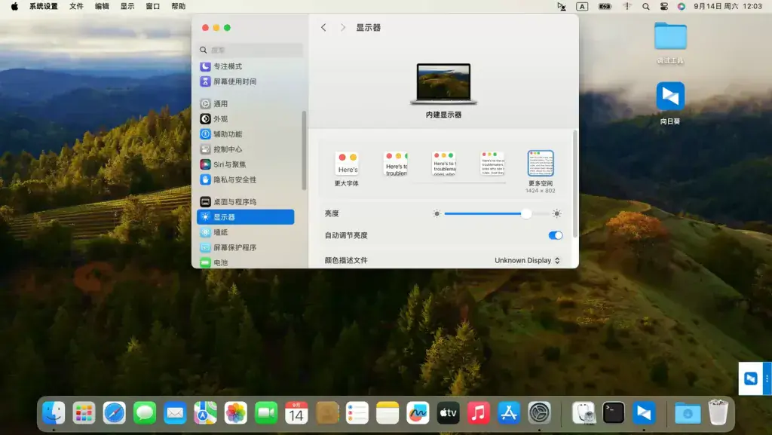Open Maps app in the Dock
Image resolution: width=772 pixels, height=435 pixels.
coord(205,413)
